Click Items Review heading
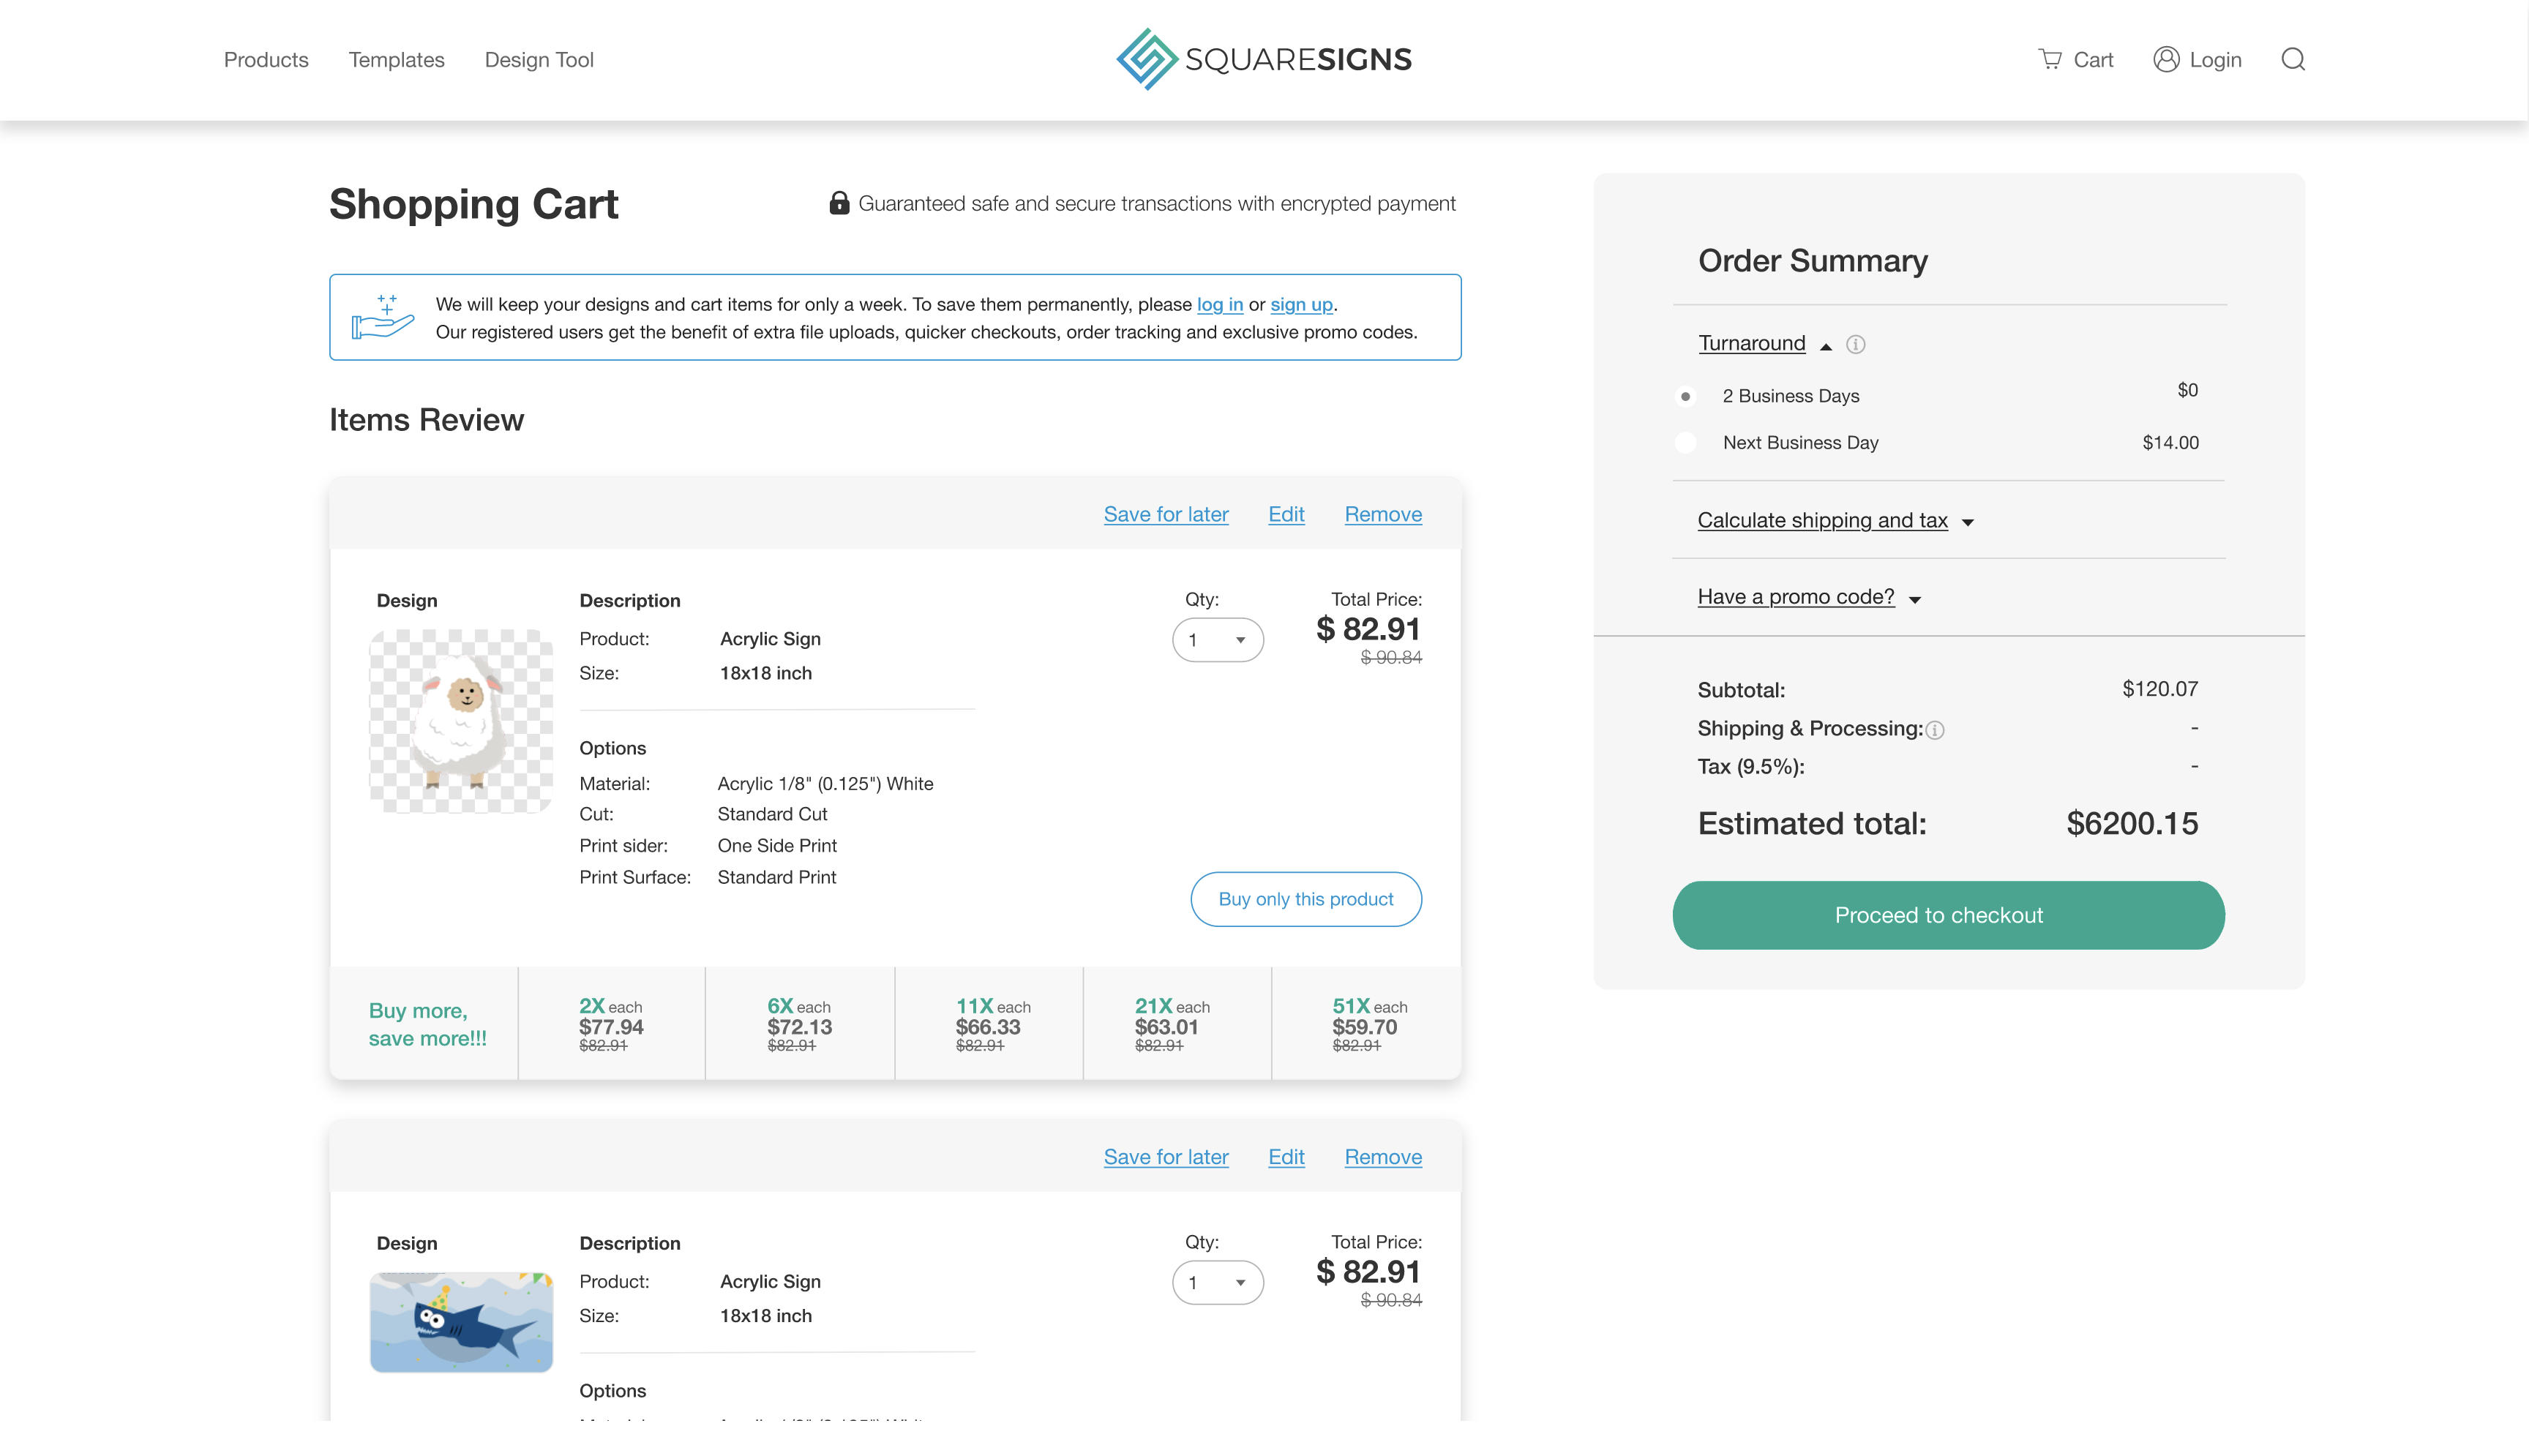This screenshot has height=1456, width=2529. tap(426, 420)
